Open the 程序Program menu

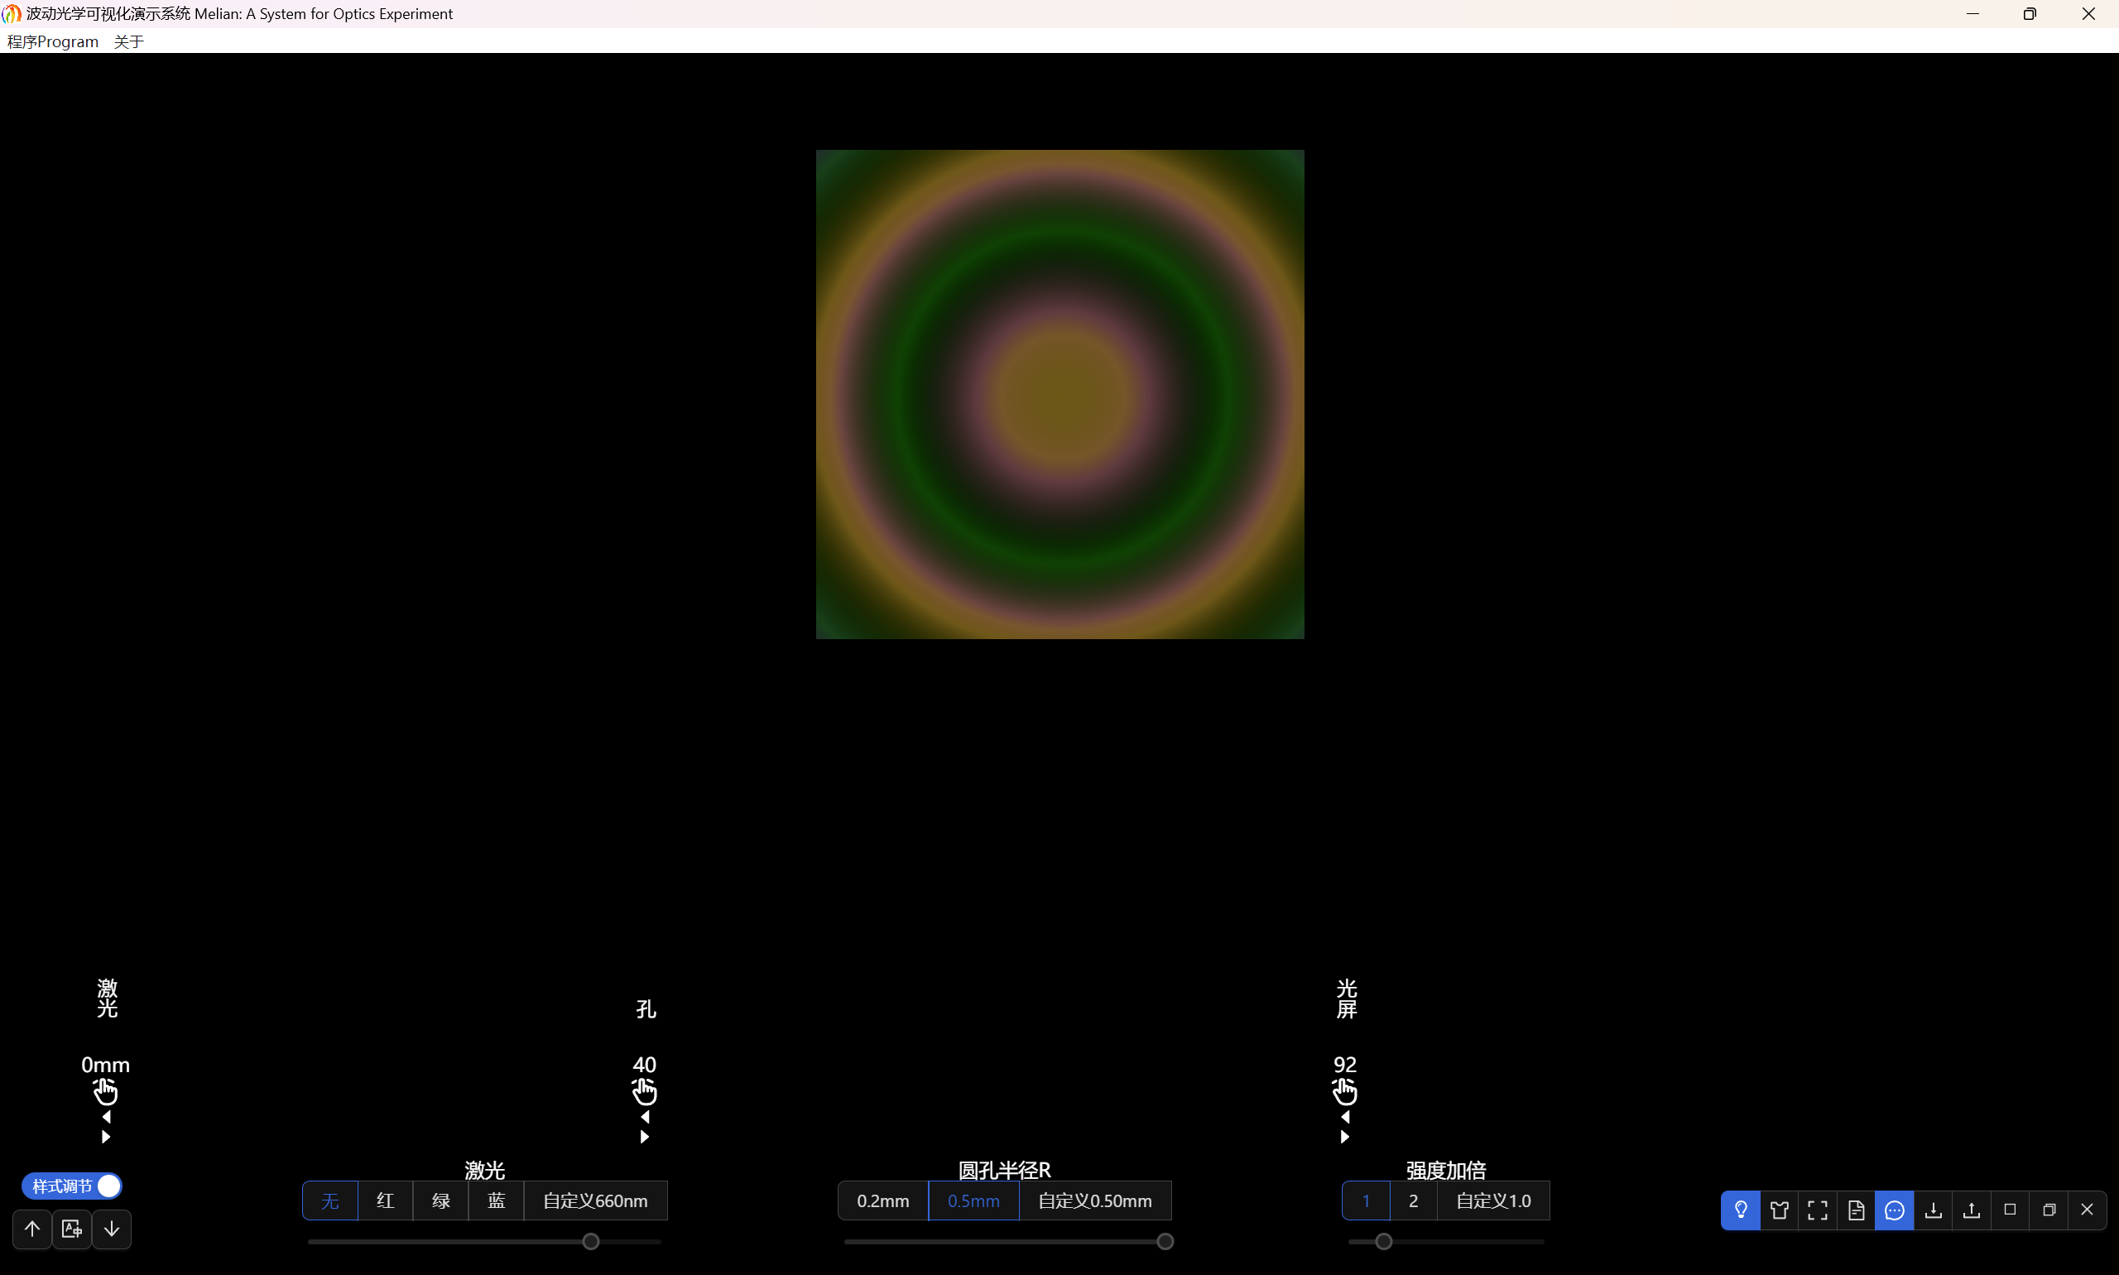[52, 41]
